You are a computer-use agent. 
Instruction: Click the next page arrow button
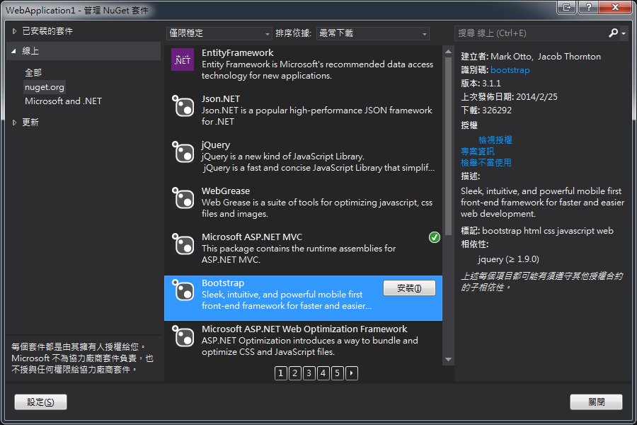[x=351, y=373]
